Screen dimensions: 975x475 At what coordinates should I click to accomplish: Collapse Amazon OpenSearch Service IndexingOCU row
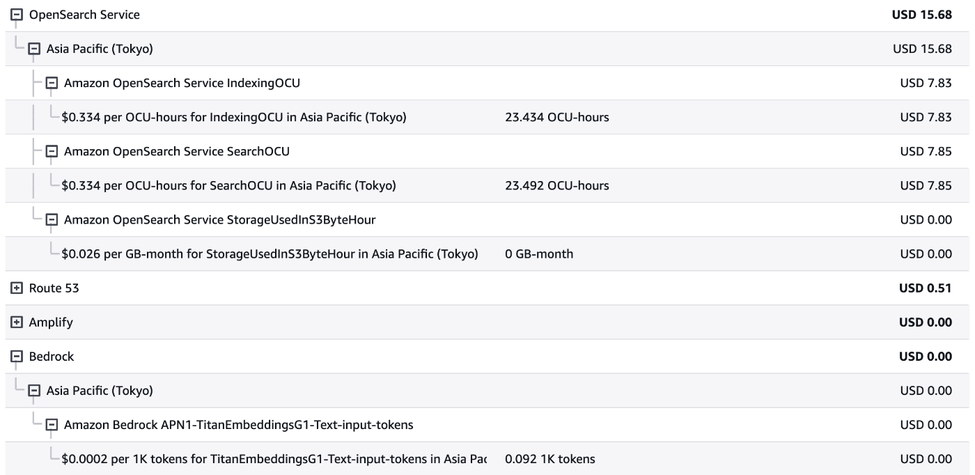click(51, 83)
